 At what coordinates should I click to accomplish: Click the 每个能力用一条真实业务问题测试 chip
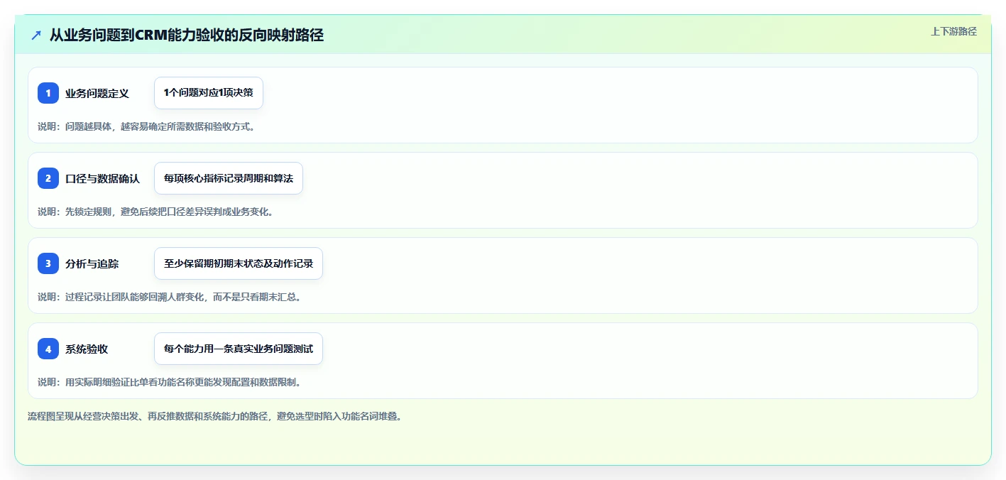pyautogui.click(x=239, y=349)
